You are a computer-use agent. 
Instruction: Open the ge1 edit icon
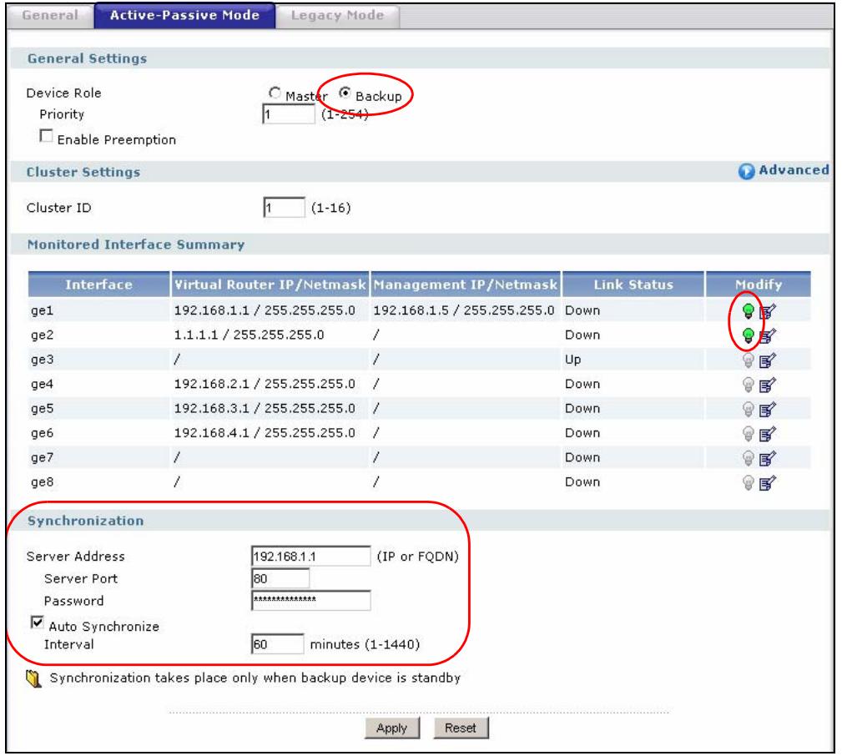768,311
